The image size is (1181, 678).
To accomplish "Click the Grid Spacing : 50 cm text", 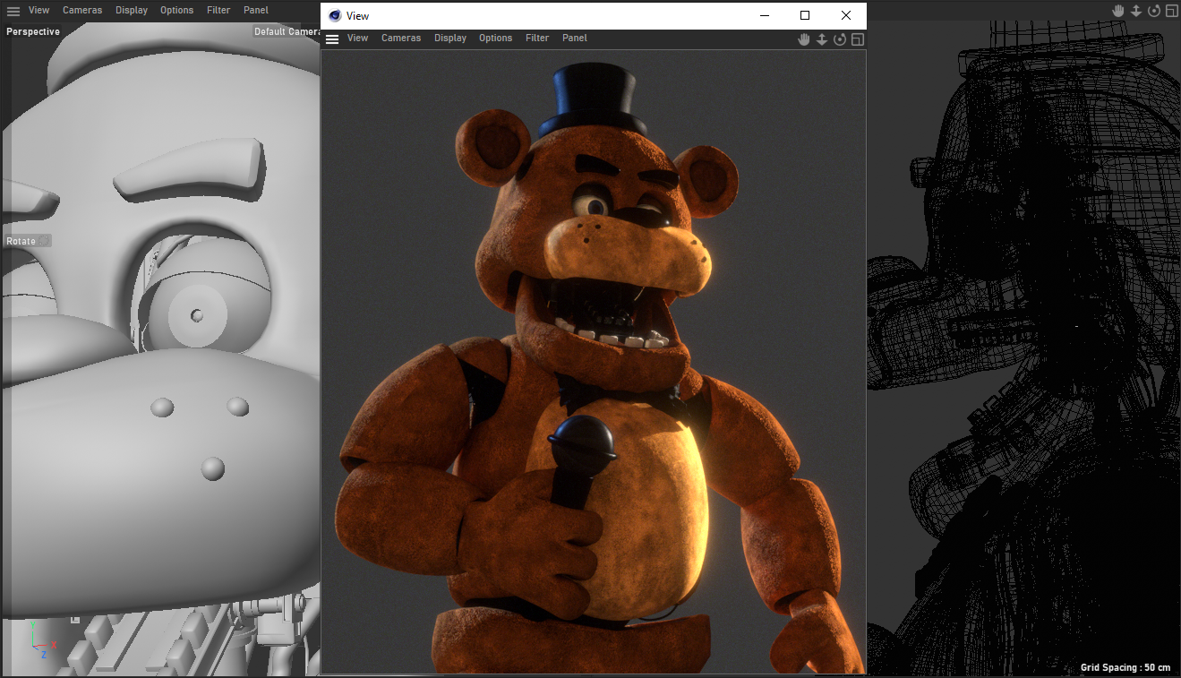I will (1125, 667).
